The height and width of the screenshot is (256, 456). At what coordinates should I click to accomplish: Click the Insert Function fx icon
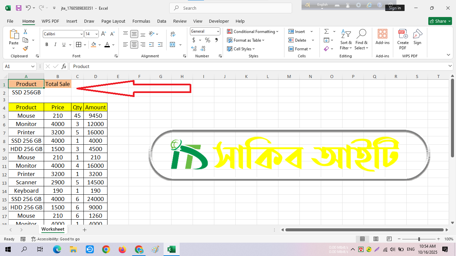pos(64,66)
